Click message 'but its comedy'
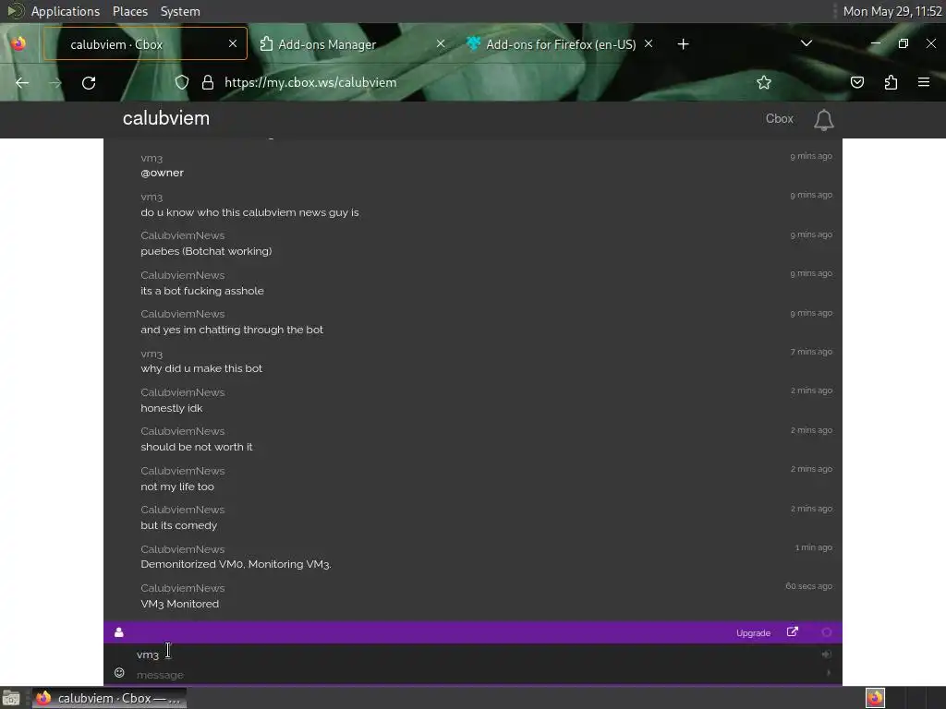The height and width of the screenshot is (709, 946). pyautogui.click(x=178, y=525)
